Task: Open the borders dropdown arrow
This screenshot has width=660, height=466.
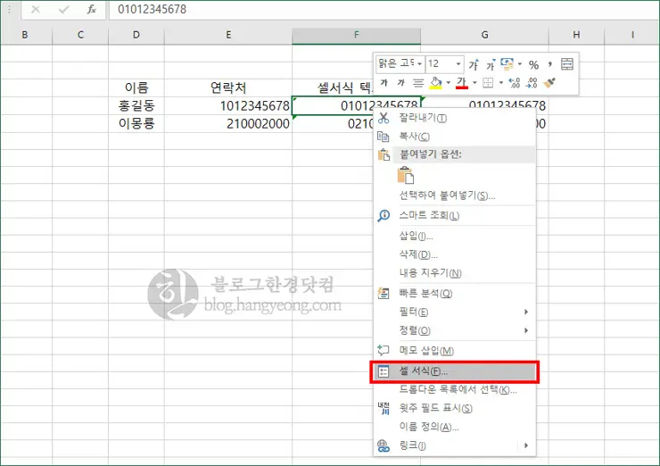Action: [501, 83]
